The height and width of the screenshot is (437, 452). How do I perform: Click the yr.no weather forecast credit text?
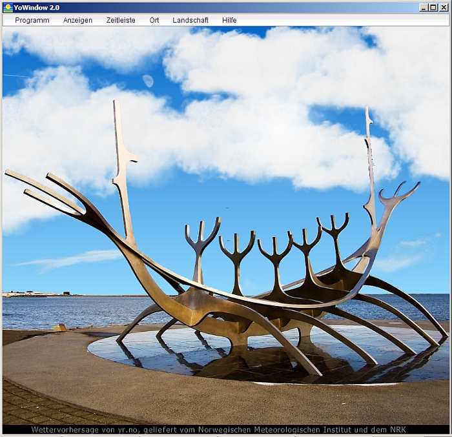(218, 429)
